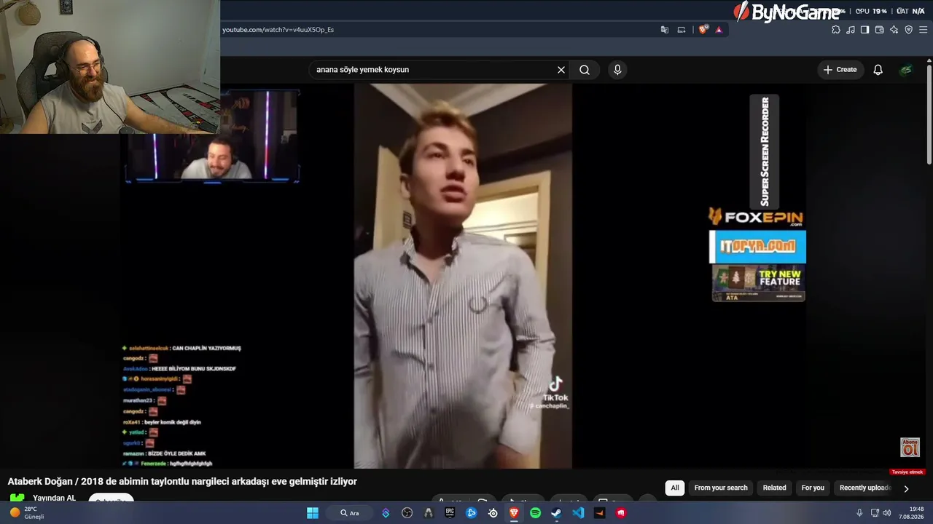Select the Recently uploaded chip
The image size is (933, 524).
click(864, 488)
